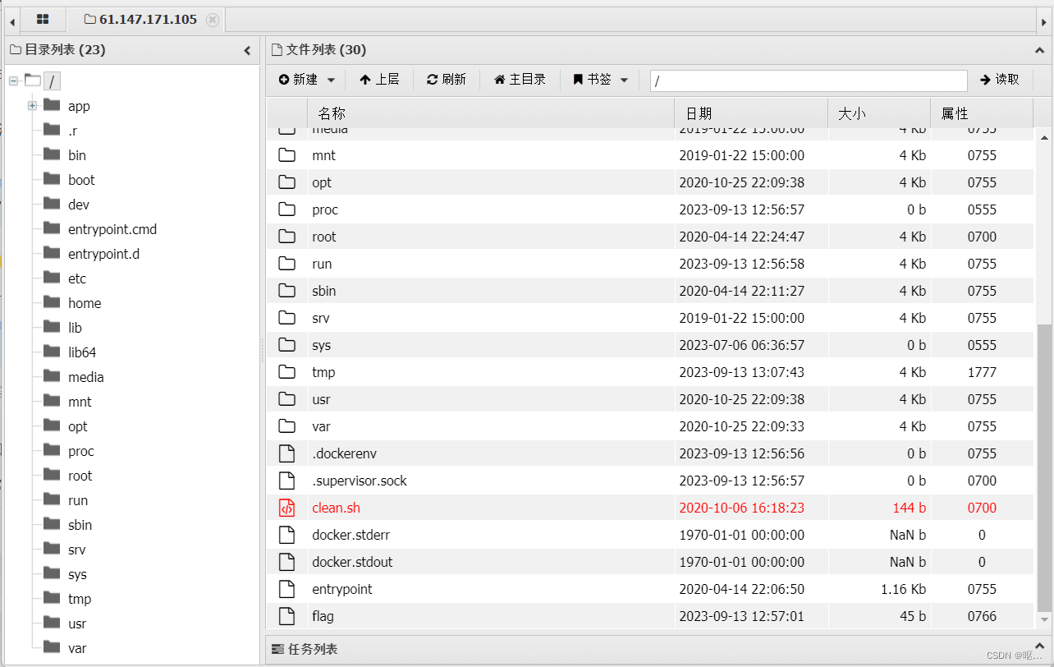Click the file icon beside docker.stderr
The image size is (1054, 667).
point(286,535)
